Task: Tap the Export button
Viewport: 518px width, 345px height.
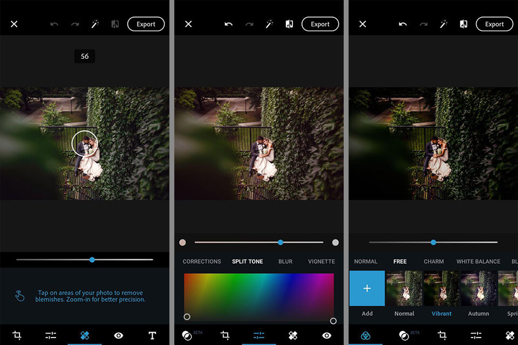Action: click(146, 24)
